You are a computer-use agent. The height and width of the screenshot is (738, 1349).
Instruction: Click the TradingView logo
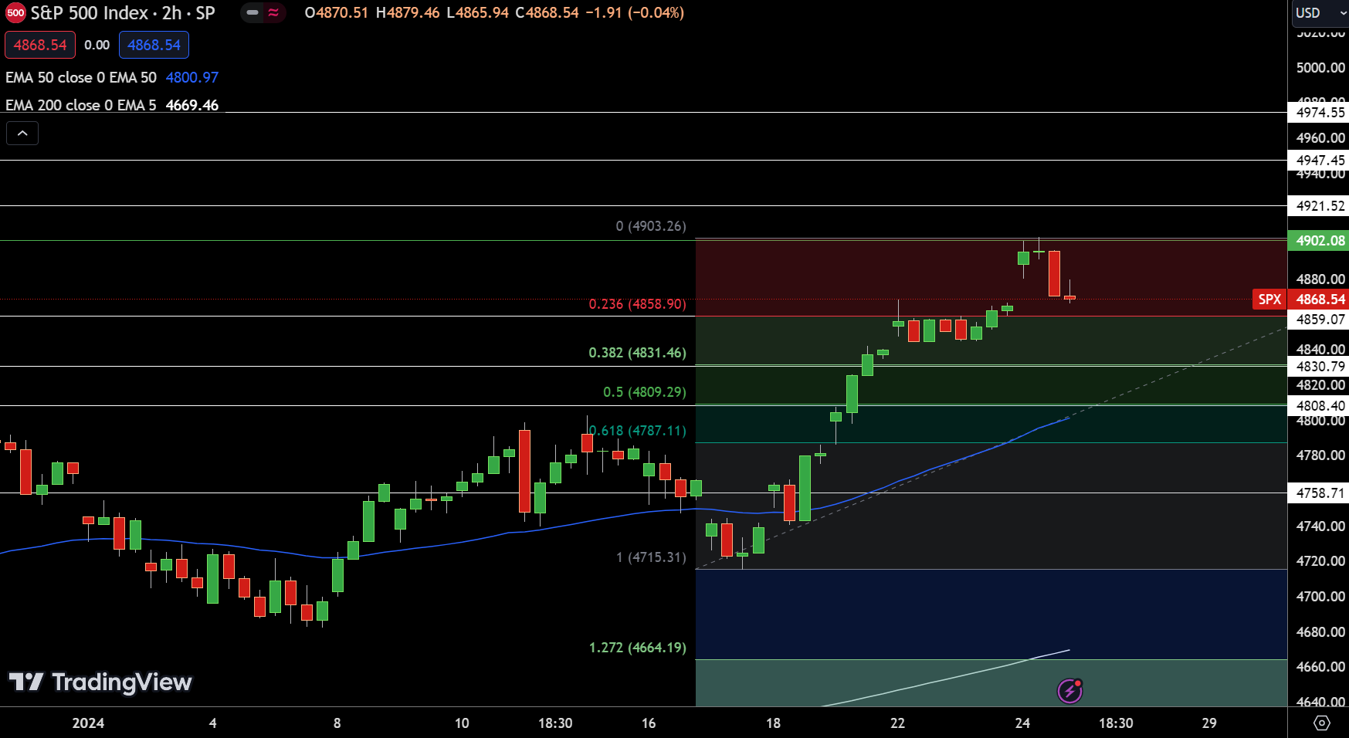[x=100, y=682]
